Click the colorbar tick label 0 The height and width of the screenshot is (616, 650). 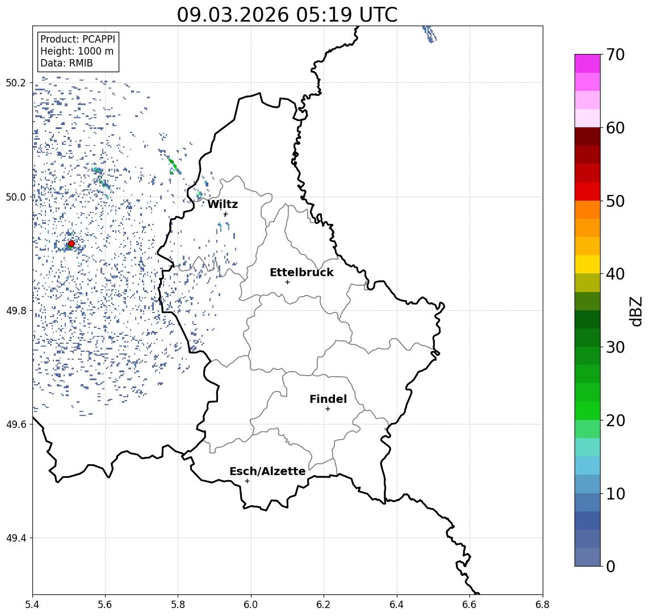click(611, 566)
